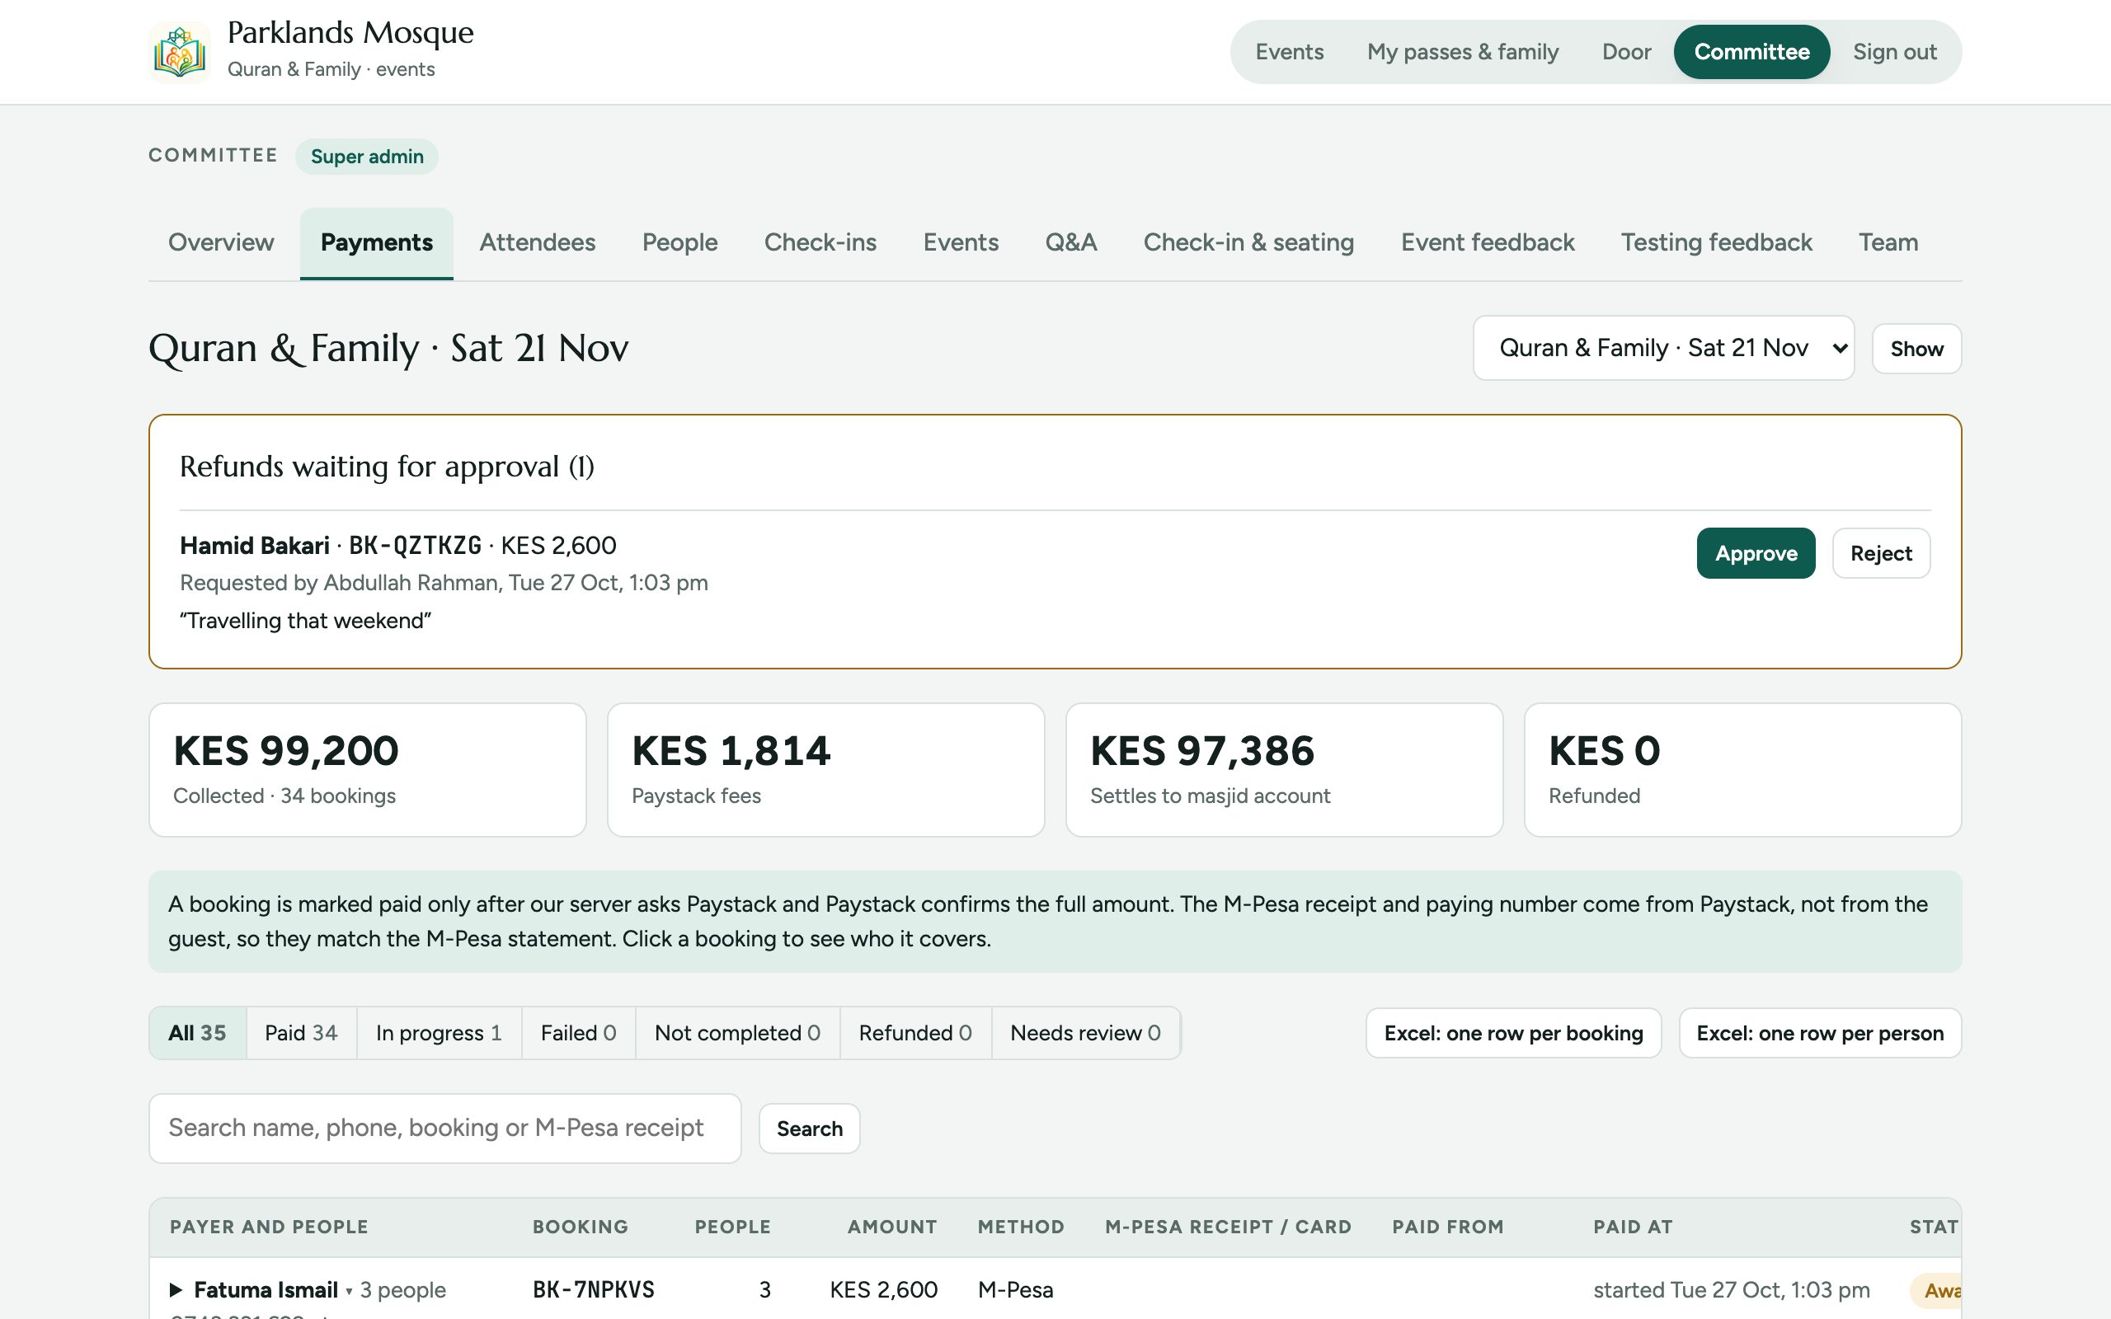Filter bookings by All 35
The height and width of the screenshot is (1319, 2111).
[x=197, y=1033]
